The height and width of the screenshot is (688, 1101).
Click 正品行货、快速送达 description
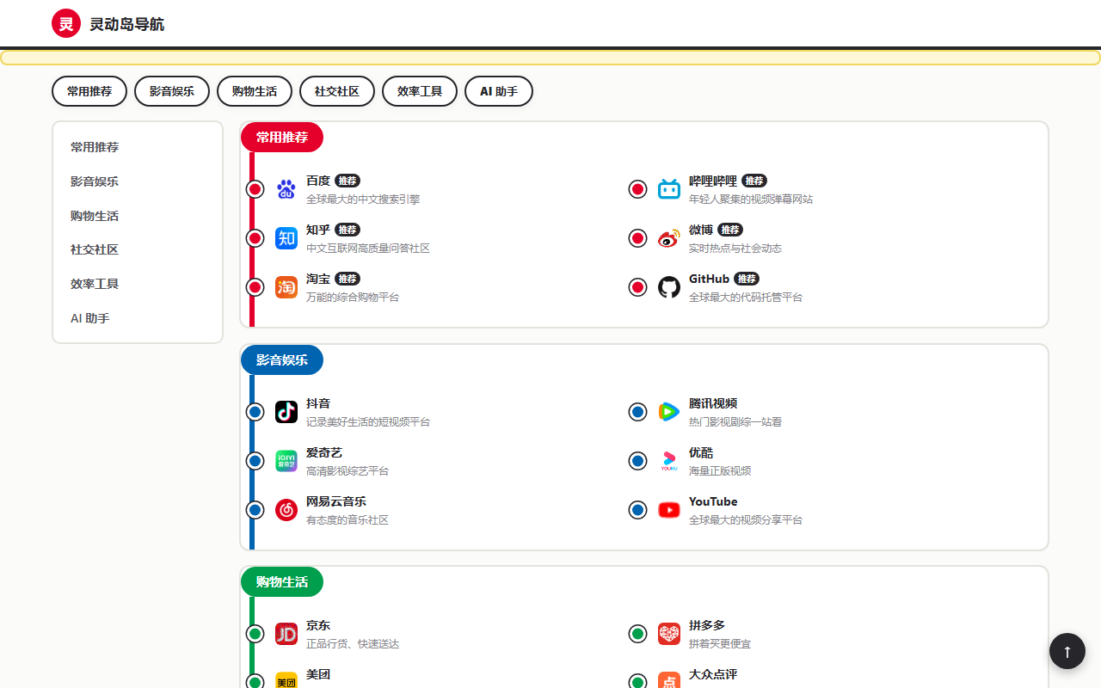353,644
